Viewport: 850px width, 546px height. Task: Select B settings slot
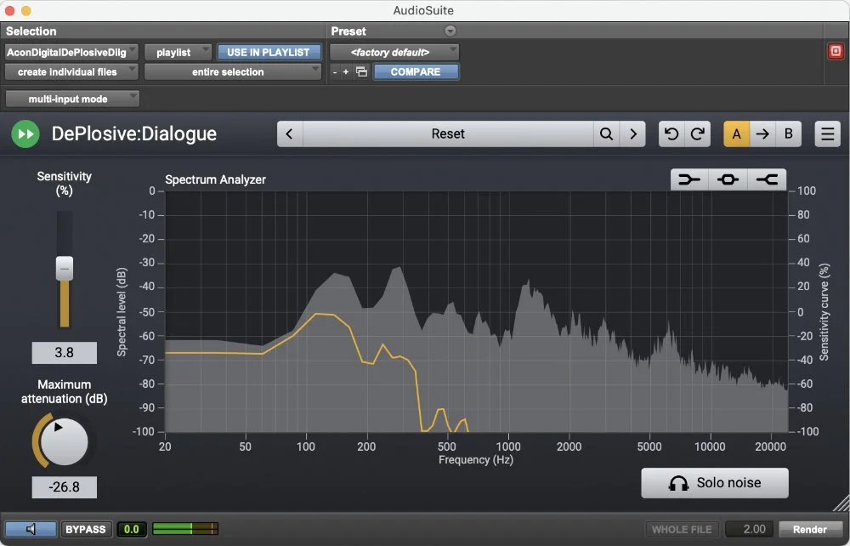[789, 134]
